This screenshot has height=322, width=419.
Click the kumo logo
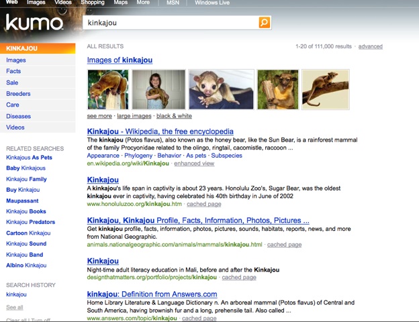[34, 23]
